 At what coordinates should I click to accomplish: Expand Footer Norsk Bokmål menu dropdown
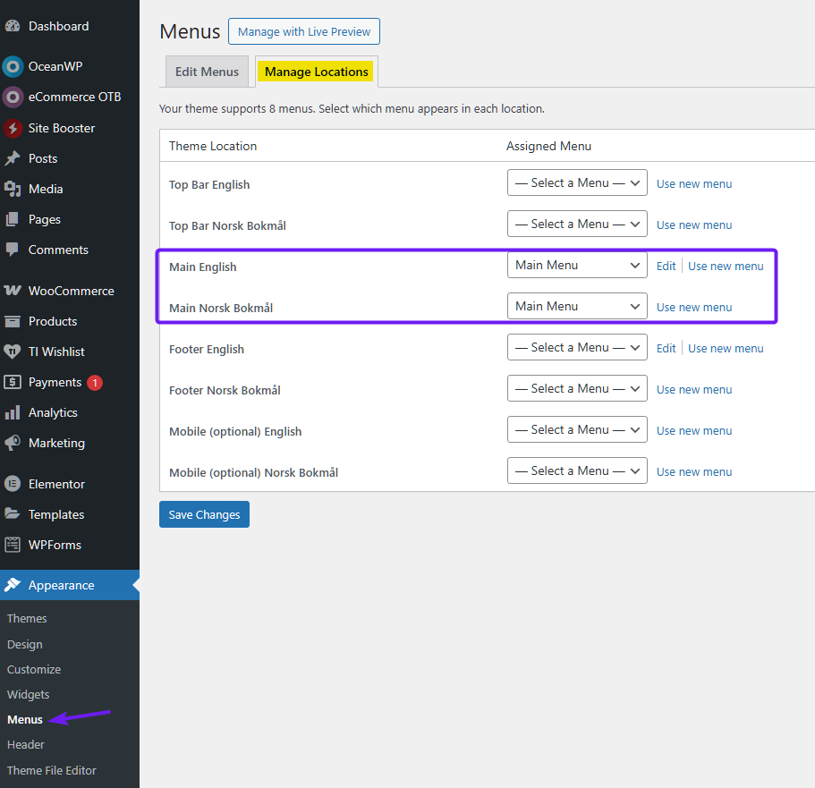point(577,388)
